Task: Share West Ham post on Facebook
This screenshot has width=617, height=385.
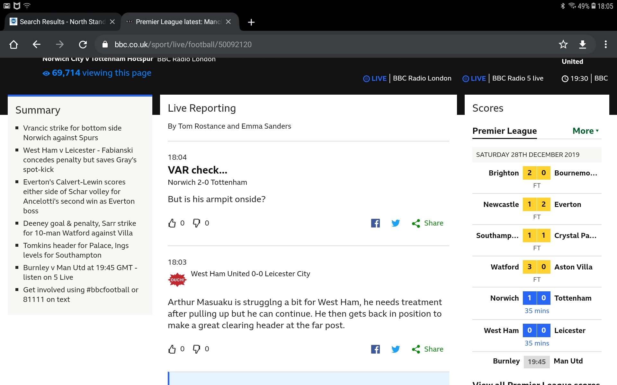Action: coord(375,349)
